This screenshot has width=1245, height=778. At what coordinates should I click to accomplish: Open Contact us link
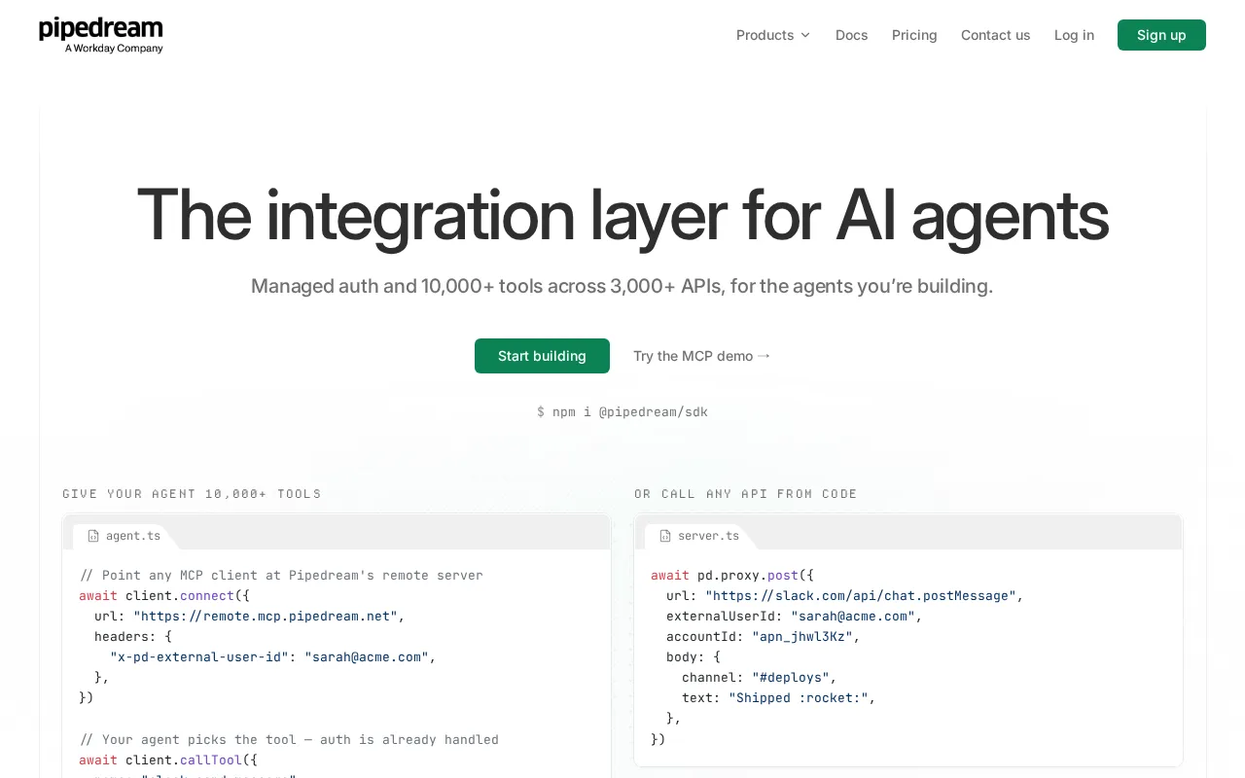click(x=996, y=35)
